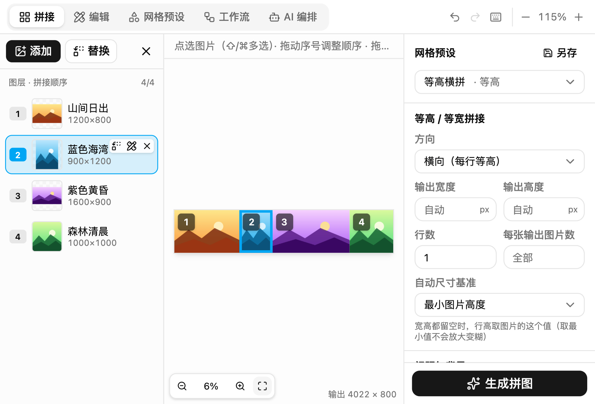595x404 pixels.
Task: Select image 4 thumbnail on canvas
Action: pyautogui.click(x=371, y=231)
